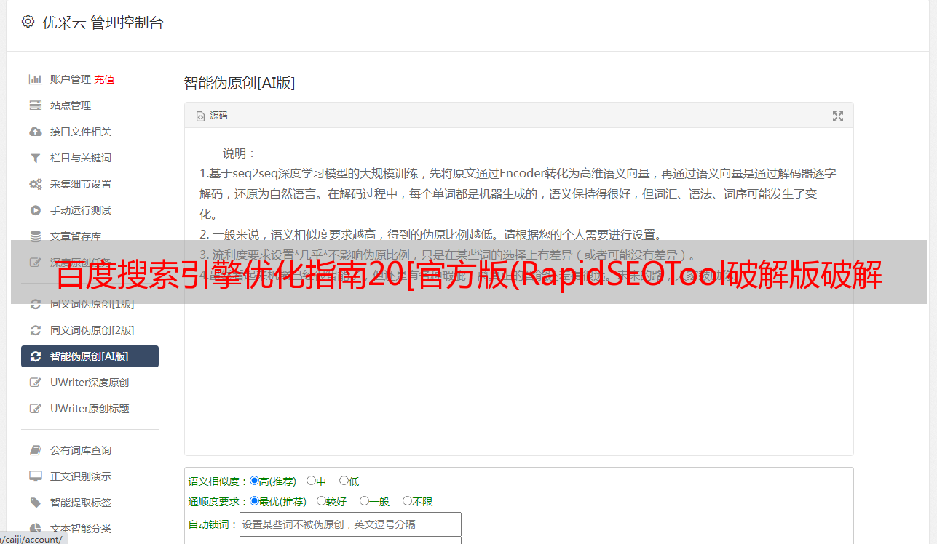The image size is (937, 544).
Task: Open 正文识别演示 page
Action: (x=81, y=476)
